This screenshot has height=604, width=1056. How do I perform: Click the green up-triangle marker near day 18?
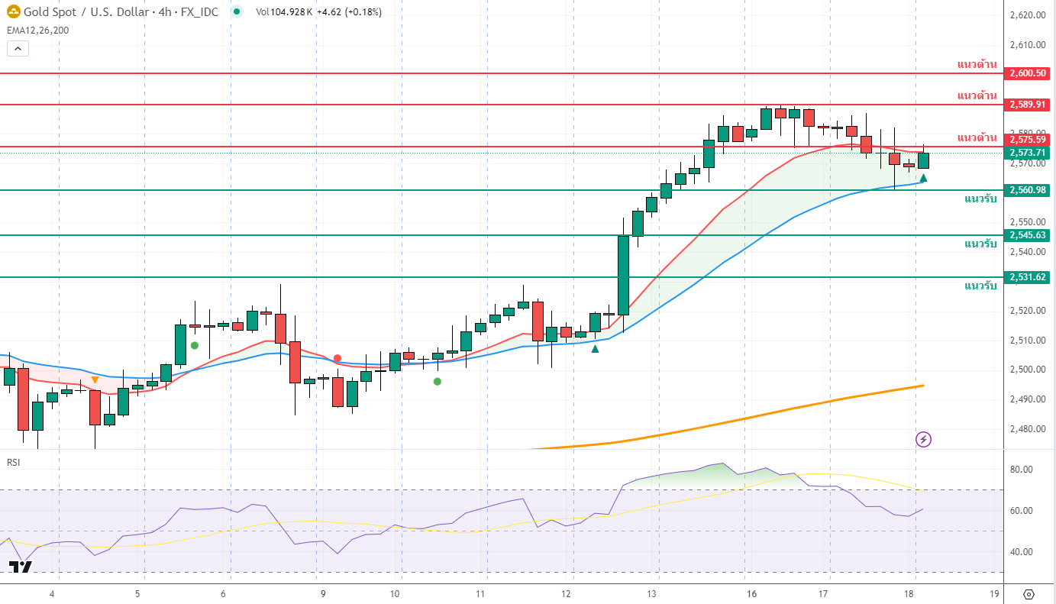pos(923,178)
